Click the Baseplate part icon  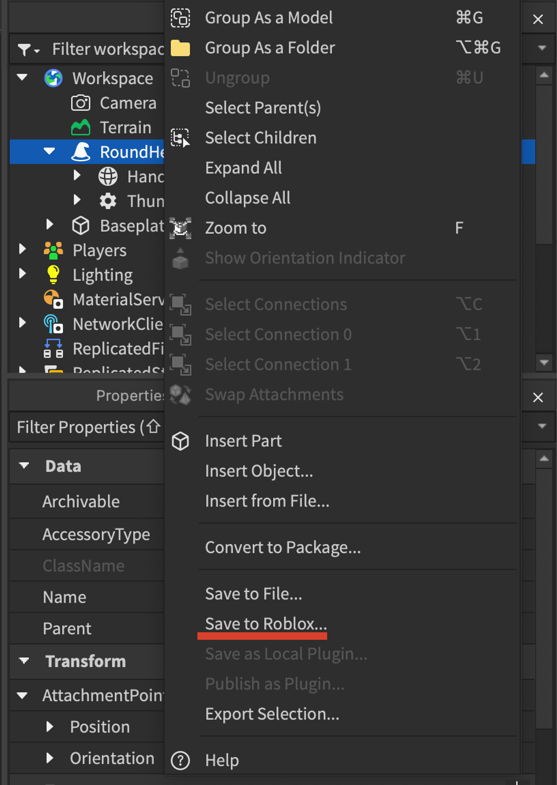click(81, 226)
